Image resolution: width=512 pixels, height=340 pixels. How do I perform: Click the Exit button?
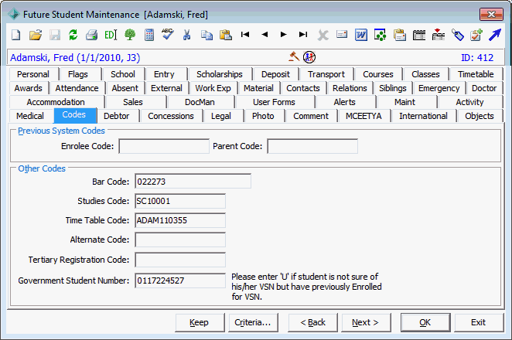click(x=479, y=322)
